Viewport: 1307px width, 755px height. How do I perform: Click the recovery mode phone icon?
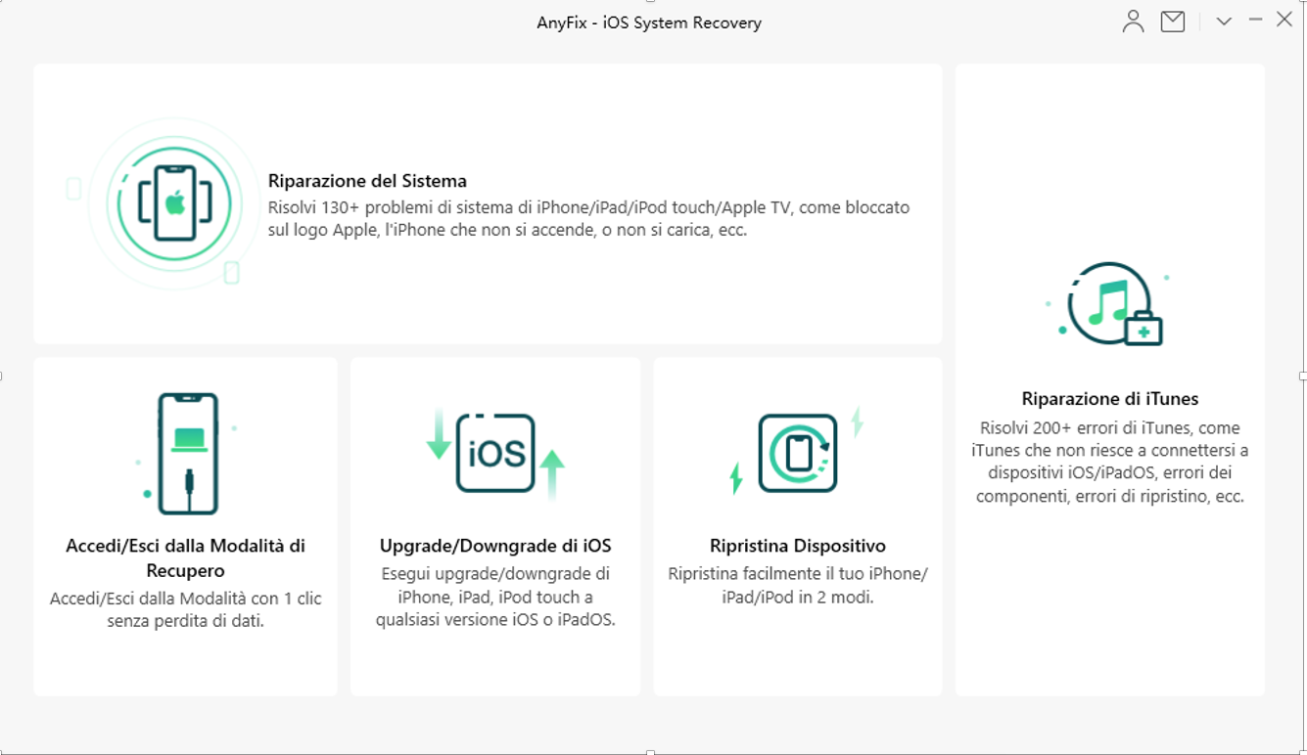(187, 454)
